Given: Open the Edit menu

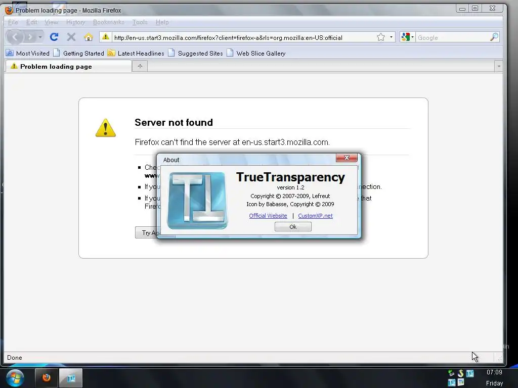Looking at the screenshot, I should click(x=32, y=22).
